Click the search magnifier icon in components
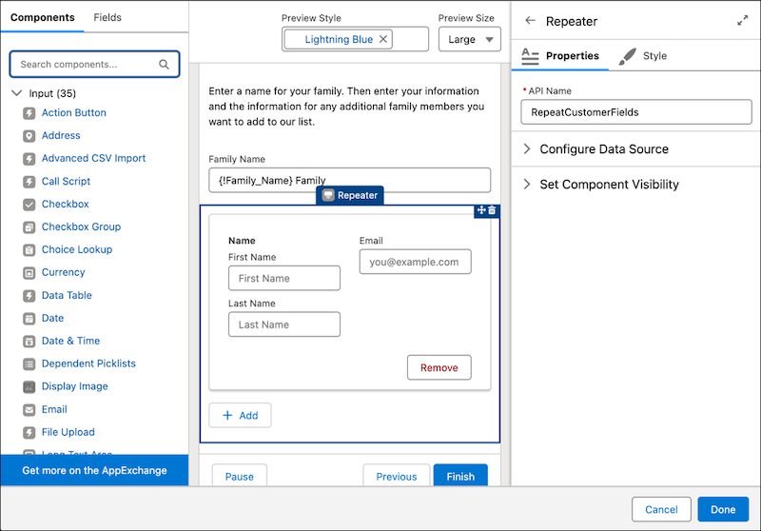Viewport: 761px width, 531px height. 165,65
